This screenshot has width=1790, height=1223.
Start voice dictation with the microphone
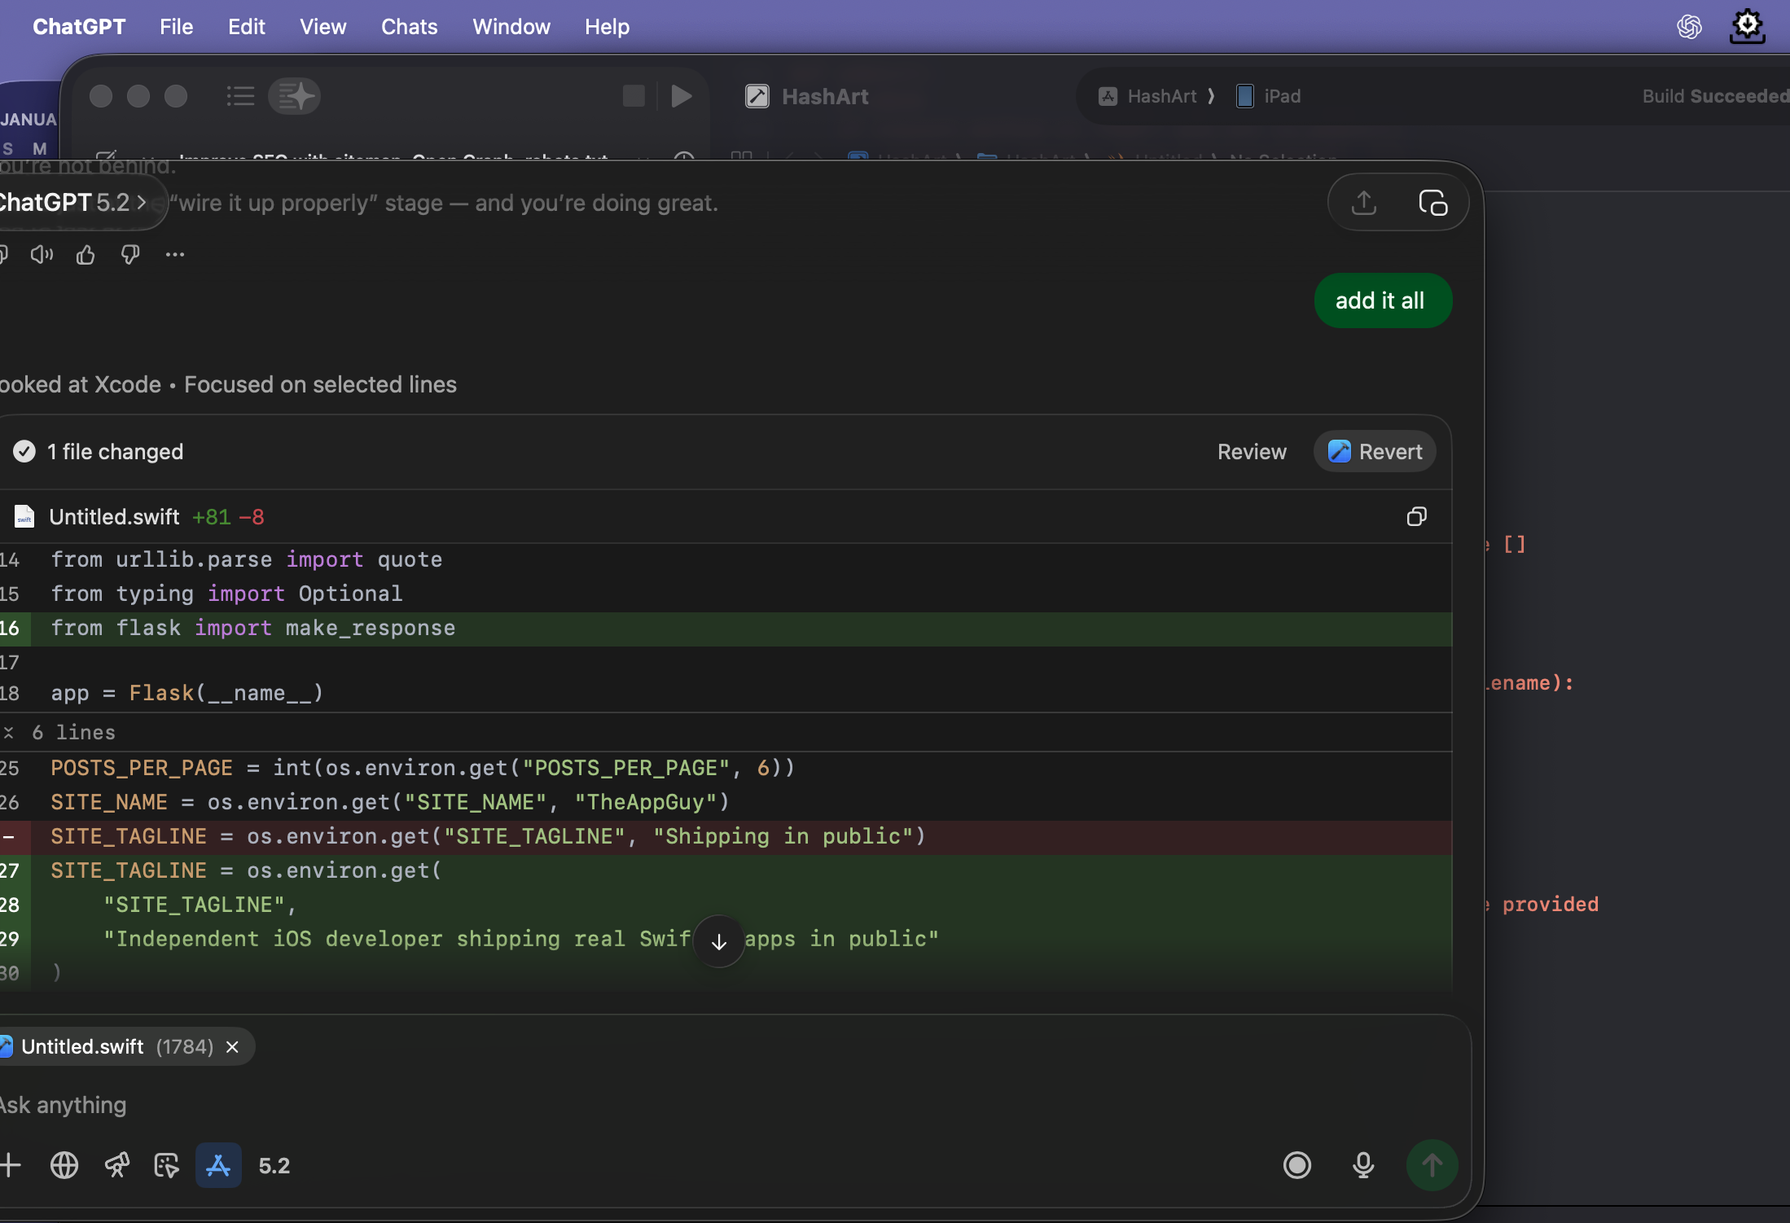point(1363,1165)
